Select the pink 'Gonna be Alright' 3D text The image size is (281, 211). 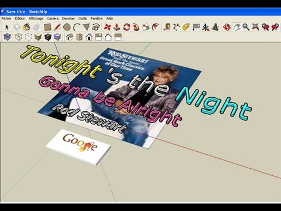pos(110,101)
